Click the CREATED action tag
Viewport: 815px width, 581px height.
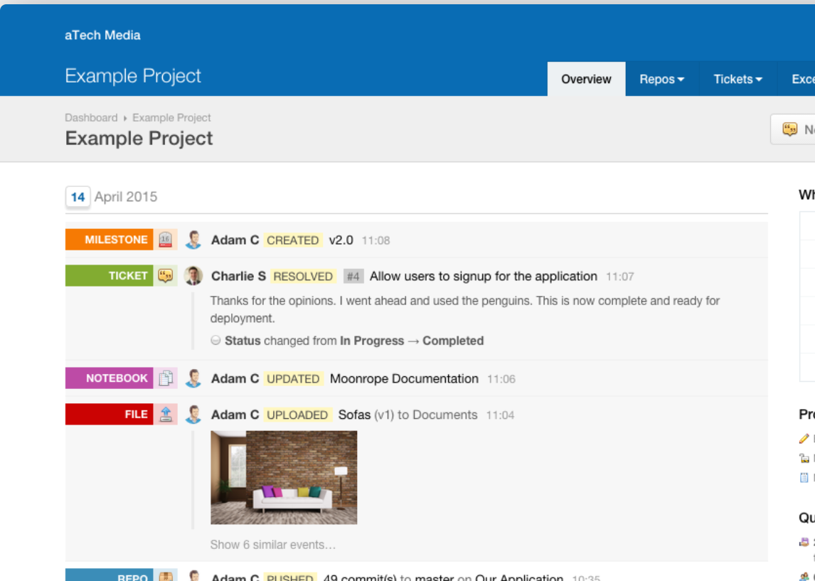(292, 240)
